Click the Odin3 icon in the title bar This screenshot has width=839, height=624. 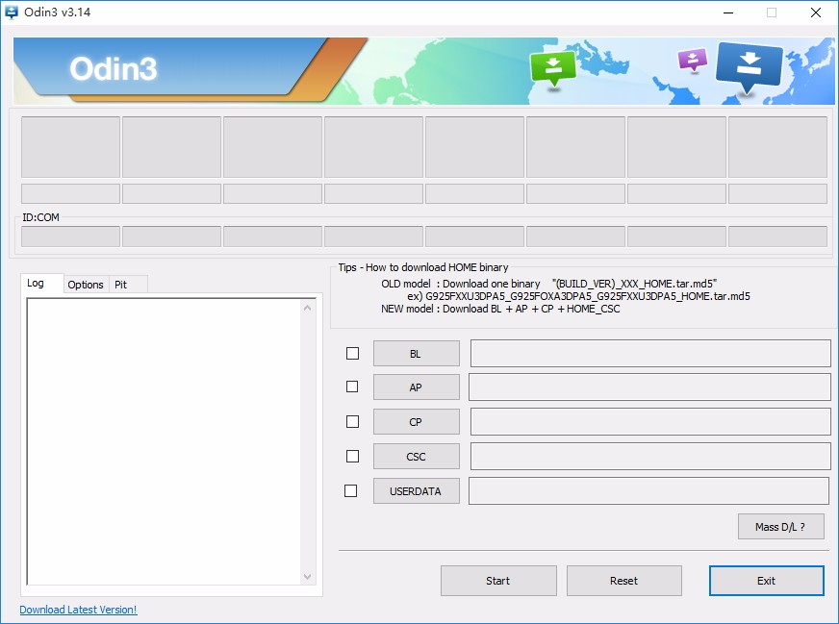[x=11, y=12]
